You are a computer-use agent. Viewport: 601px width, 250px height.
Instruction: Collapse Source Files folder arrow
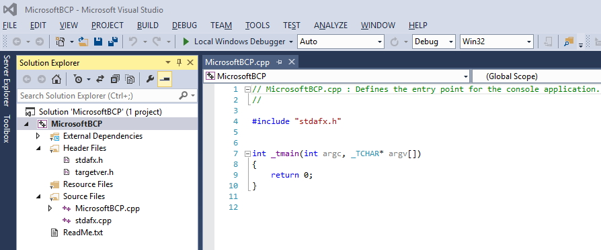pyautogui.click(x=38, y=196)
